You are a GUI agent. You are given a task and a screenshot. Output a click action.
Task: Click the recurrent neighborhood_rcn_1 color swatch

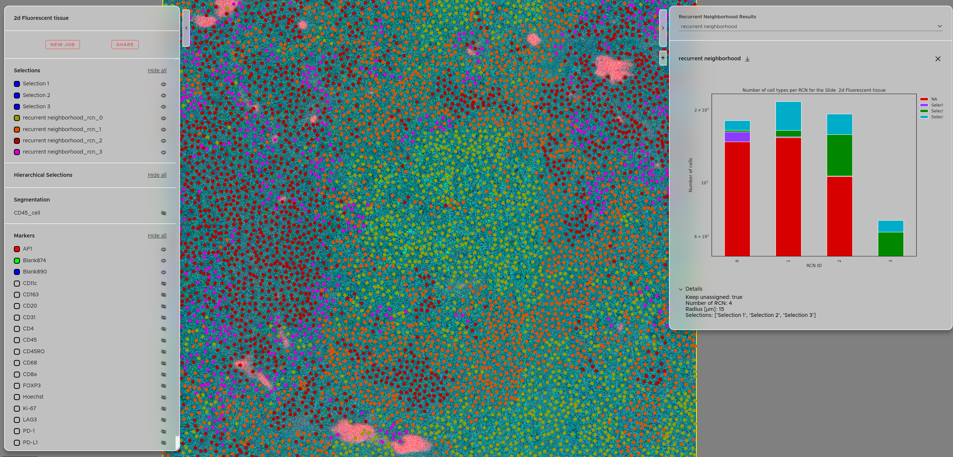click(17, 130)
